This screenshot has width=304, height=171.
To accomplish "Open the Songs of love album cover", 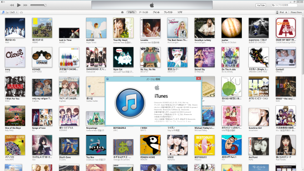I will pos(42,117).
